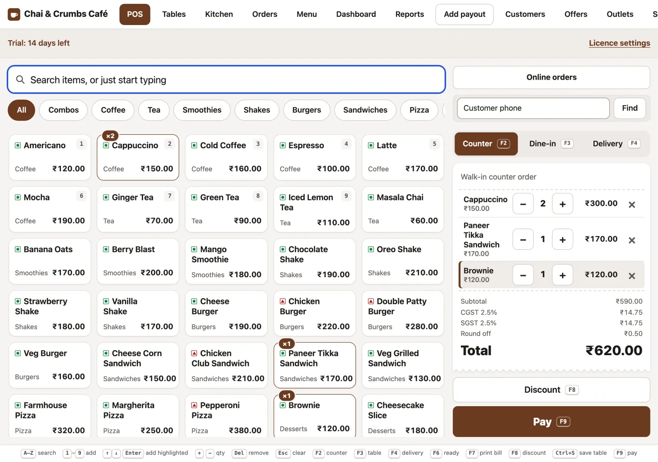Decrease Cappuccino quantity with minus button
Screen dimensions: 658x462
(x=523, y=204)
